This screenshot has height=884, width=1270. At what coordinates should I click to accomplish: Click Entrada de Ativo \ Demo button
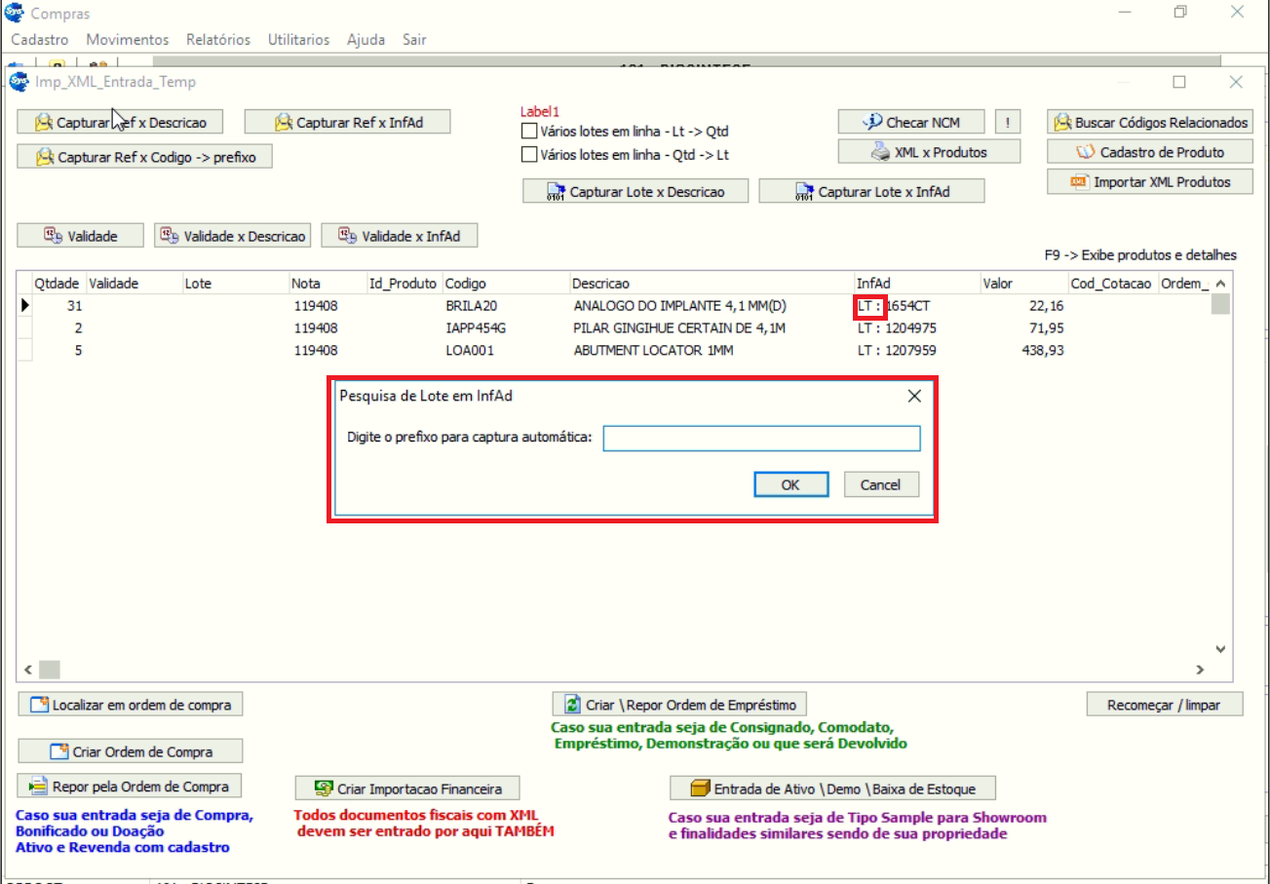coord(832,788)
